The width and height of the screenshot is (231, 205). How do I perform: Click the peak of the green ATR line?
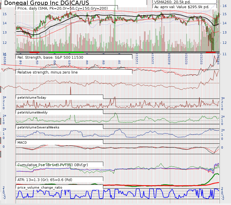point(216,174)
